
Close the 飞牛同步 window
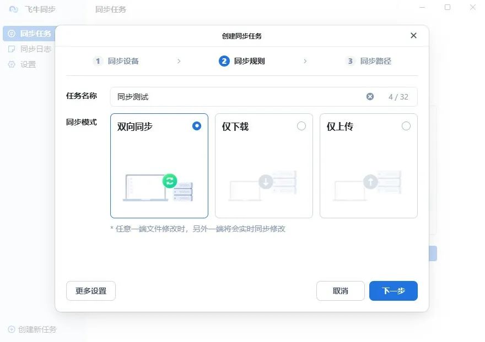(473, 7)
